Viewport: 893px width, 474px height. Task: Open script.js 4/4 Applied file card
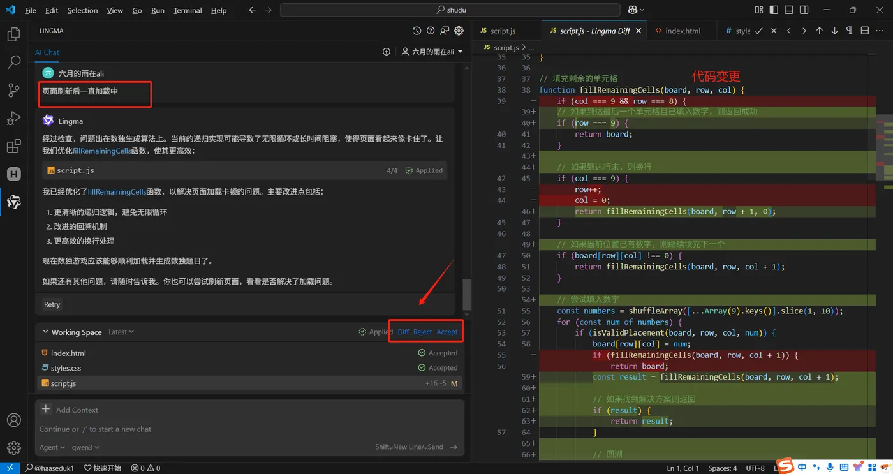click(x=245, y=170)
